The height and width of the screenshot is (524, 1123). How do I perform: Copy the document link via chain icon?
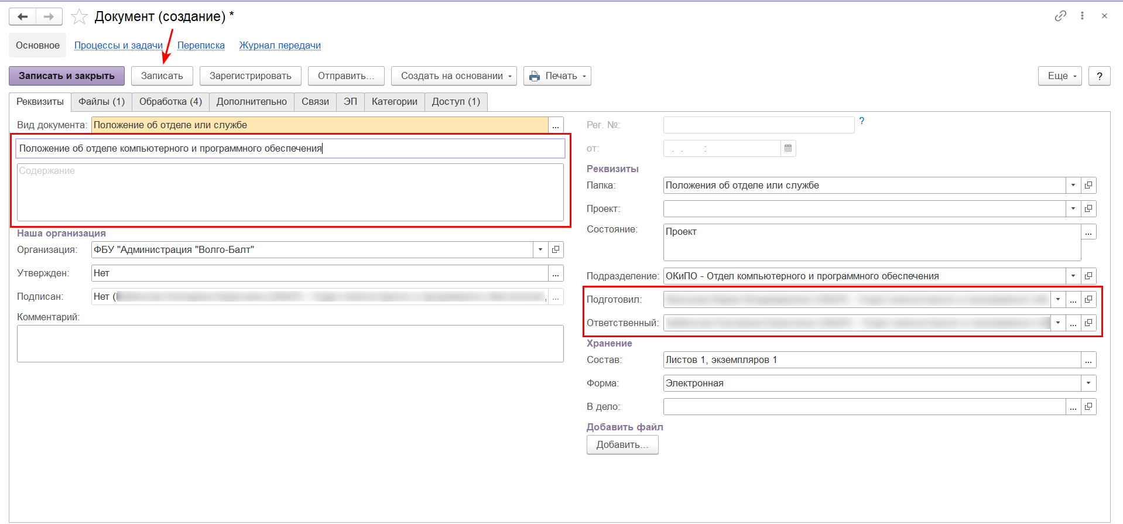pyautogui.click(x=1060, y=16)
